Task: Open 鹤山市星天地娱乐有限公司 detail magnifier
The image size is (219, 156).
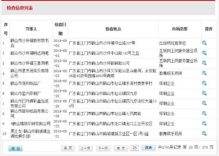Action: (204, 73)
